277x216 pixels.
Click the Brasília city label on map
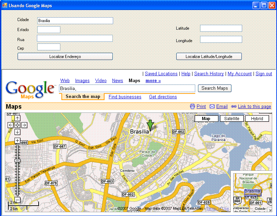[140, 132]
